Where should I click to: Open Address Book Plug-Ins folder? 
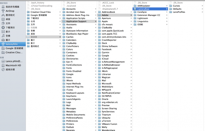coord(79,15)
